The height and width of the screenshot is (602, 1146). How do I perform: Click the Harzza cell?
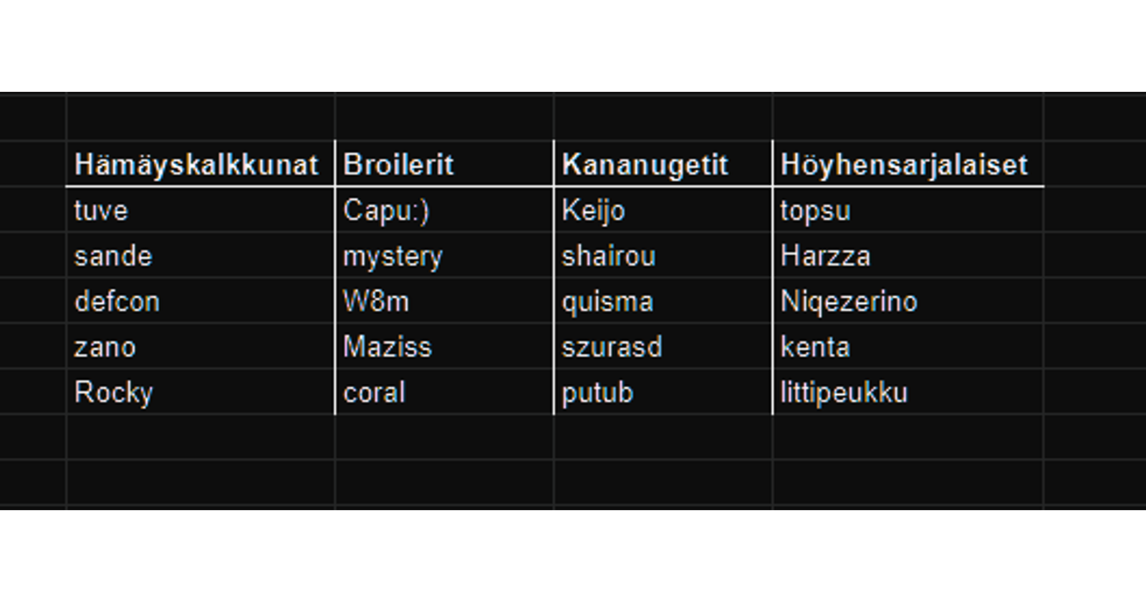click(825, 257)
